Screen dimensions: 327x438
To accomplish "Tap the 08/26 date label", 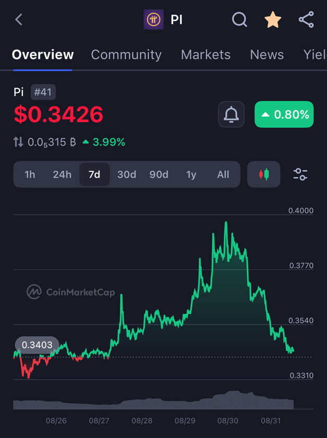I will point(56,421).
